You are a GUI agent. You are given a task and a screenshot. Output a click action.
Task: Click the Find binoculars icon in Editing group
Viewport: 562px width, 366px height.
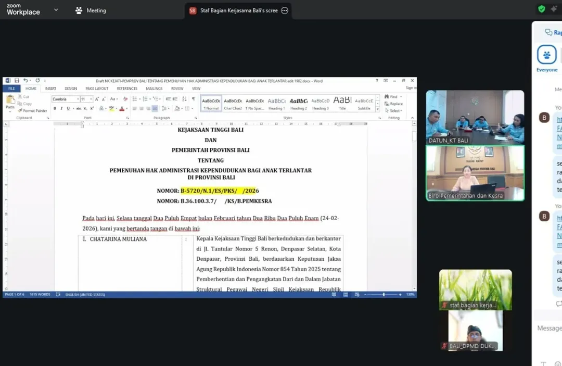pos(387,97)
